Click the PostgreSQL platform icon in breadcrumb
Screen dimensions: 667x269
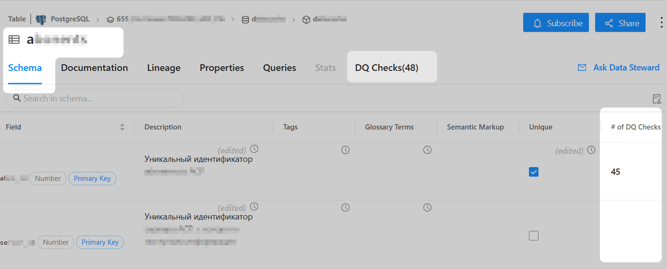coord(41,20)
